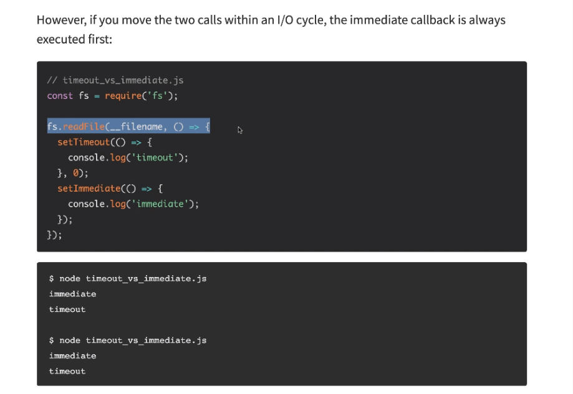Click the const fs require line

pyautogui.click(x=113, y=96)
